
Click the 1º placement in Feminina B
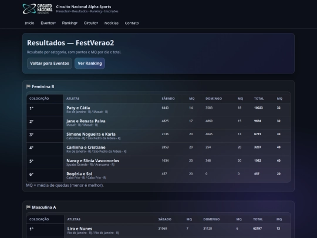tap(31, 109)
